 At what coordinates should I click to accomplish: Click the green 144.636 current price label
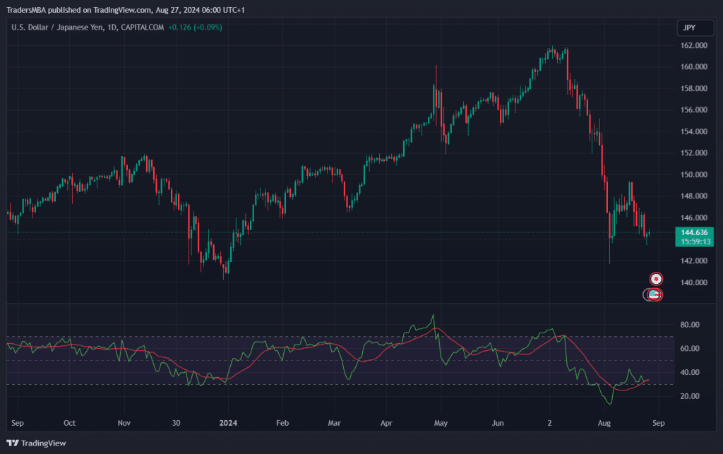pyautogui.click(x=695, y=232)
